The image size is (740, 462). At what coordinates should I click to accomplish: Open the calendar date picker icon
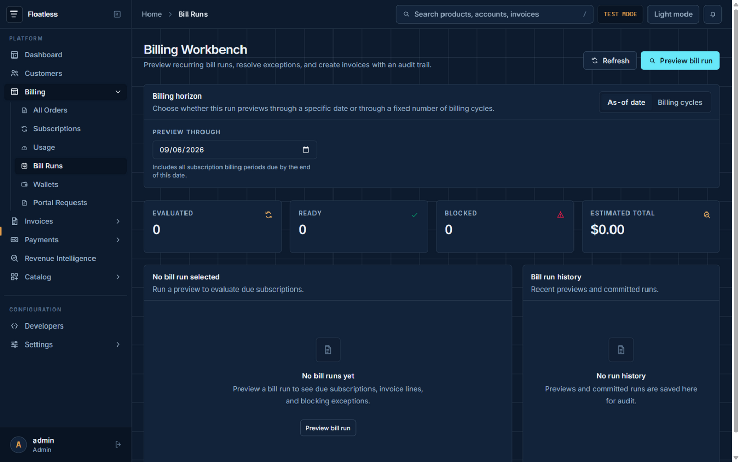click(x=306, y=150)
